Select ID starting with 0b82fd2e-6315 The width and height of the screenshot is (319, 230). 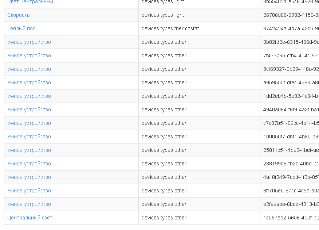[x=291, y=42]
